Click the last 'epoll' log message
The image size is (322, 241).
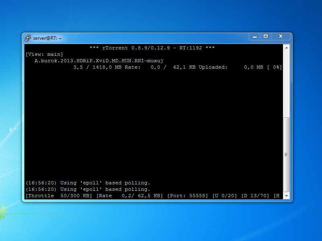(x=87, y=189)
